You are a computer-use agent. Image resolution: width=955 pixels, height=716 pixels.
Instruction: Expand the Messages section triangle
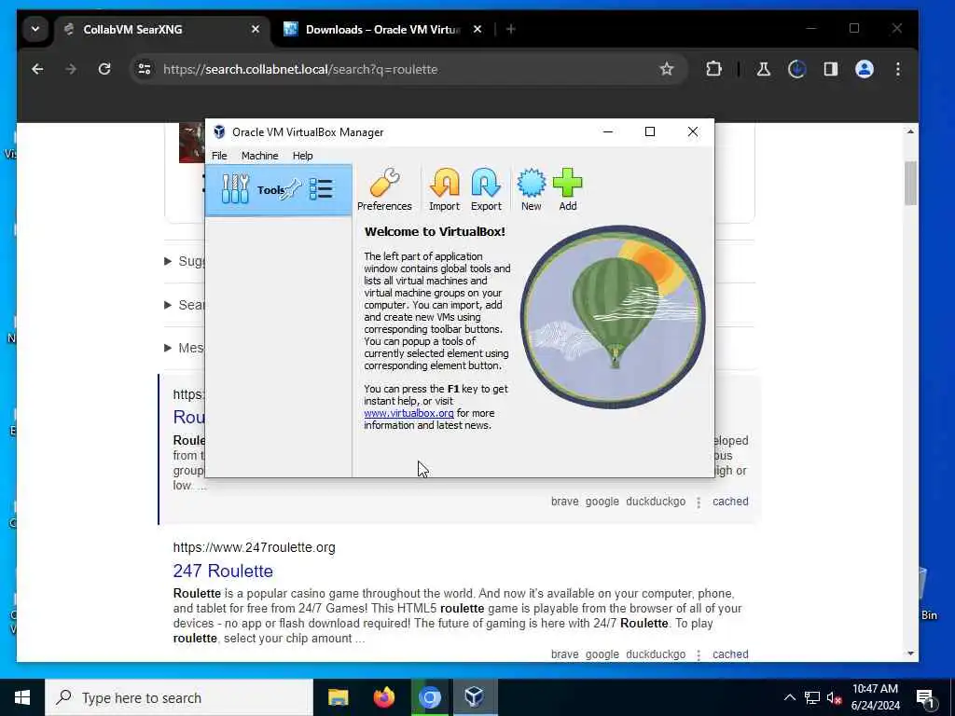168,349
